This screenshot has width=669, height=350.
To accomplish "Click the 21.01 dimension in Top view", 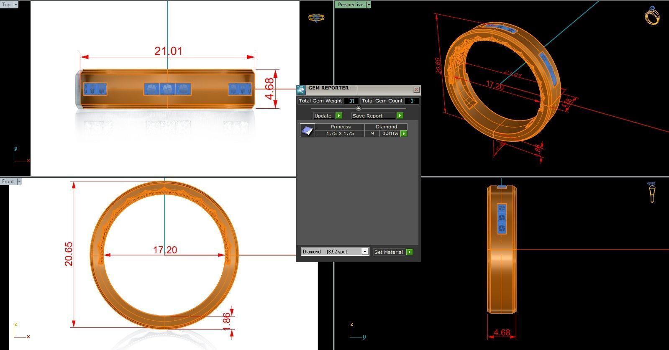I will click(168, 51).
